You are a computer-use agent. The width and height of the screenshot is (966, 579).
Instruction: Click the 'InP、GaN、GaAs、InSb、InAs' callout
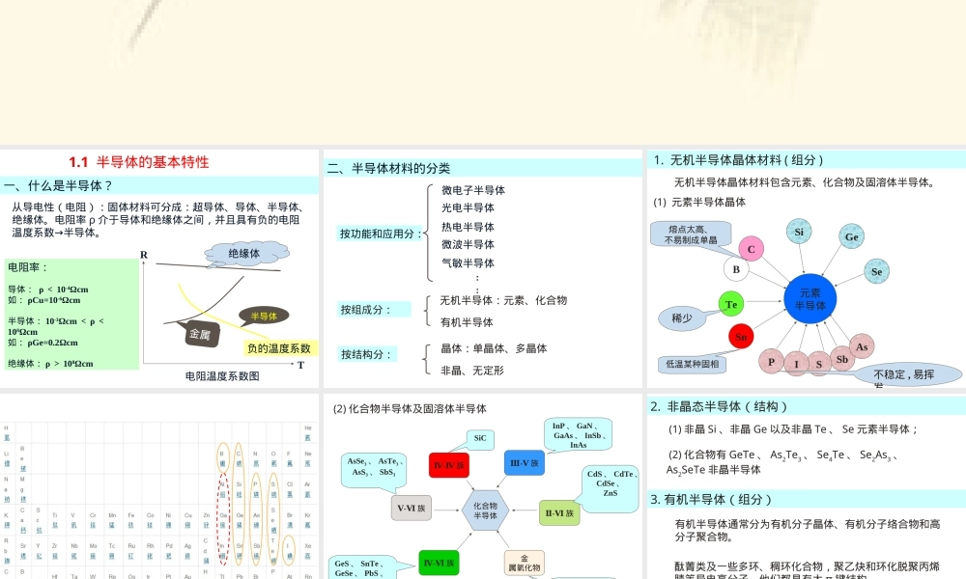[x=579, y=434]
